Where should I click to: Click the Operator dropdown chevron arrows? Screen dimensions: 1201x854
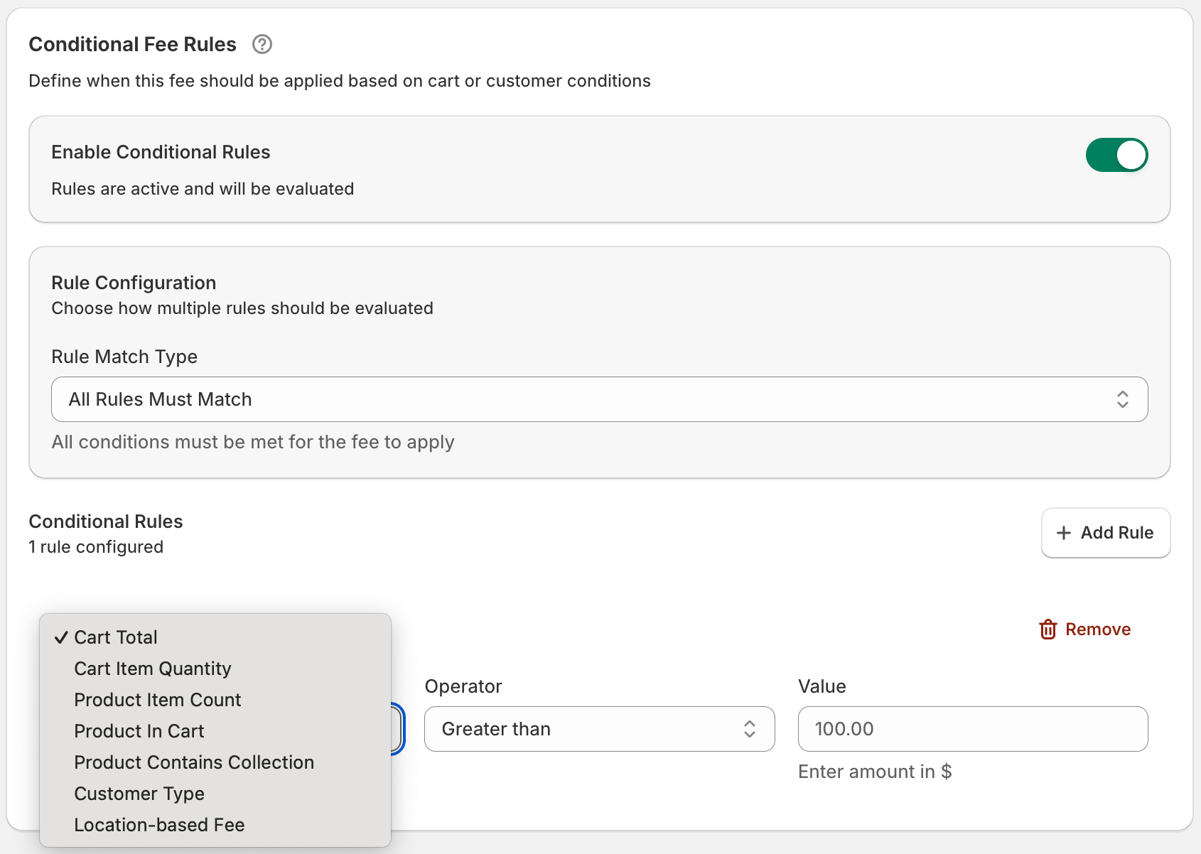(749, 729)
